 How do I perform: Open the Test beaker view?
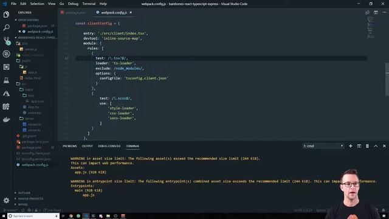click(x=6, y=80)
